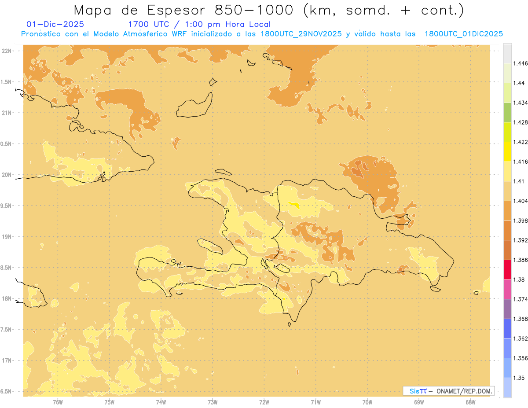The image size is (528, 408).
Task: Click the colorbar label '1.35'
Action: click(x=518, y=378)
